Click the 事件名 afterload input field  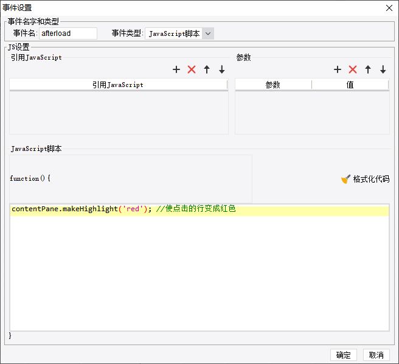(68, 33)
